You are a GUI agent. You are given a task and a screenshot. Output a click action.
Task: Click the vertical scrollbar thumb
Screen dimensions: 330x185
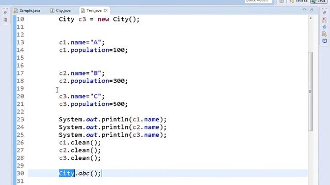pyautogui.click(x=310, y=91)
